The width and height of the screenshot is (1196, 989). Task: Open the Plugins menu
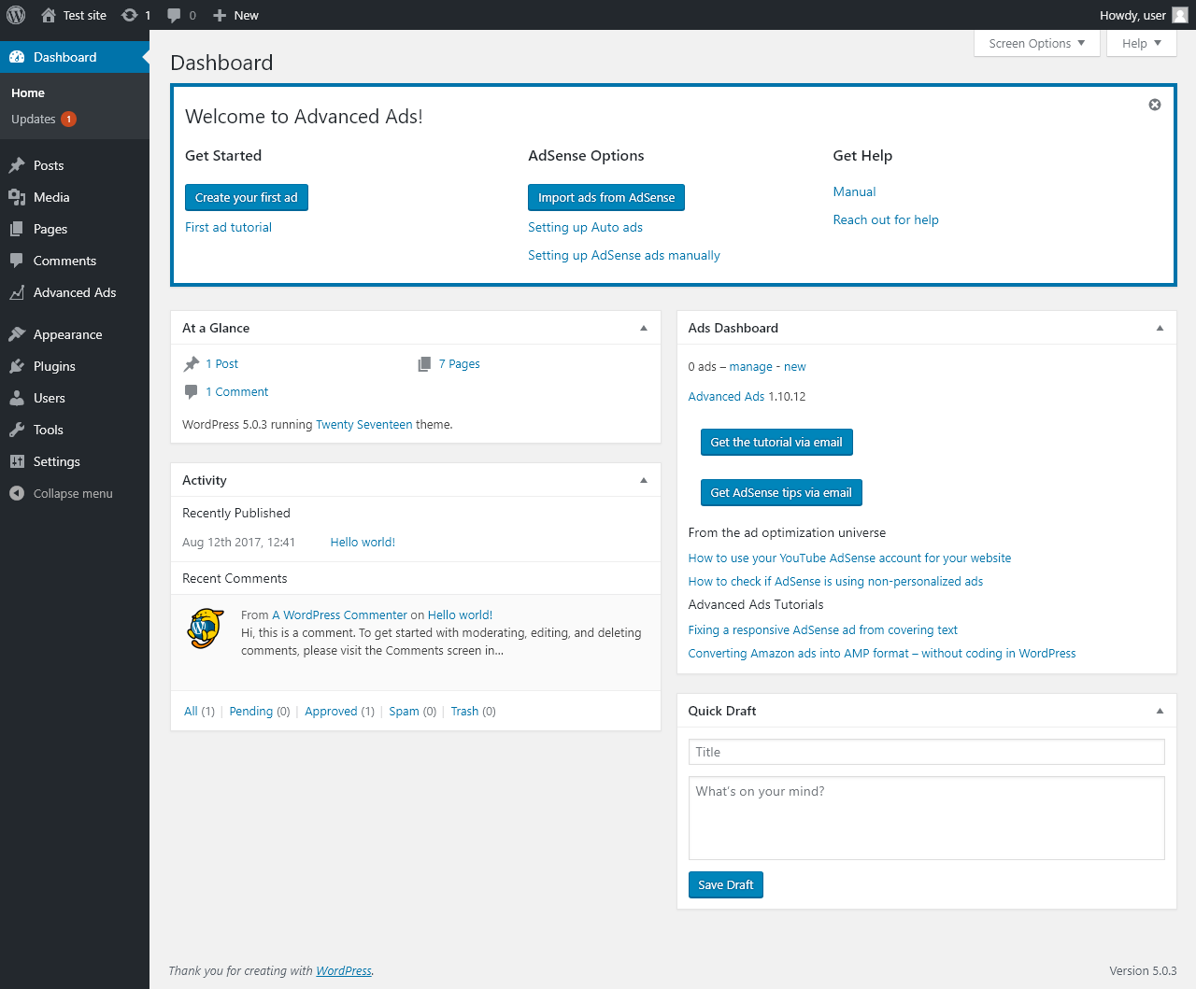(75, 366)
